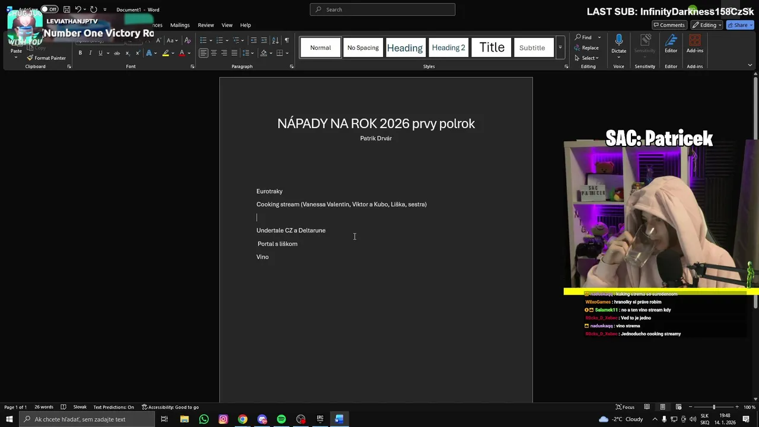This screenshot has width=759, height=427.
Task: Click the Multilevel List icon
Action: click(x=235, y=40)
